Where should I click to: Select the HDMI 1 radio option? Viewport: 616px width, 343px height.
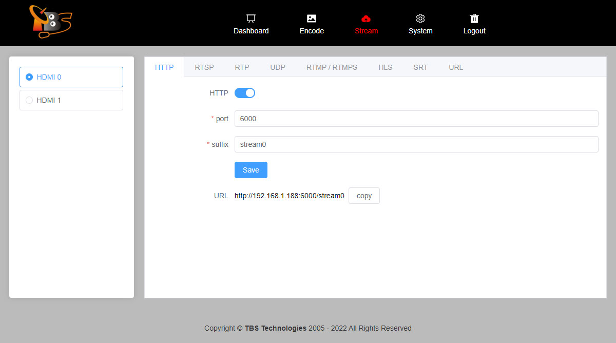pos(29,100)
